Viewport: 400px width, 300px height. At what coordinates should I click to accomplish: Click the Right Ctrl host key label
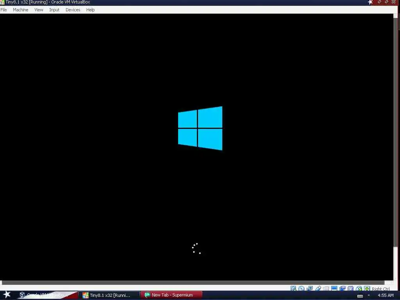coord(380,289)
